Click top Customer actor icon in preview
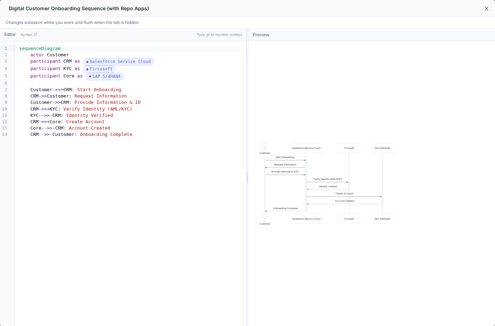Image resolution: width=495 pixels, height=326 pixels. [265, 147]
